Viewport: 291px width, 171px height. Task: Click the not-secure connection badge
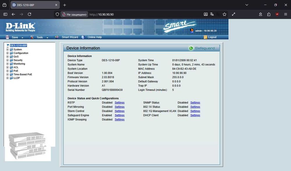pos(74,14)
